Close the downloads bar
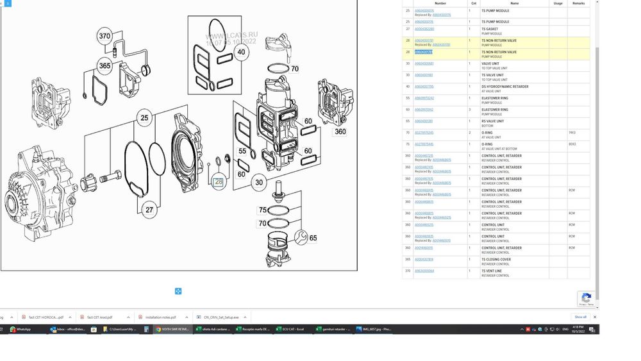641x361 pixels. tap(595, 317)
